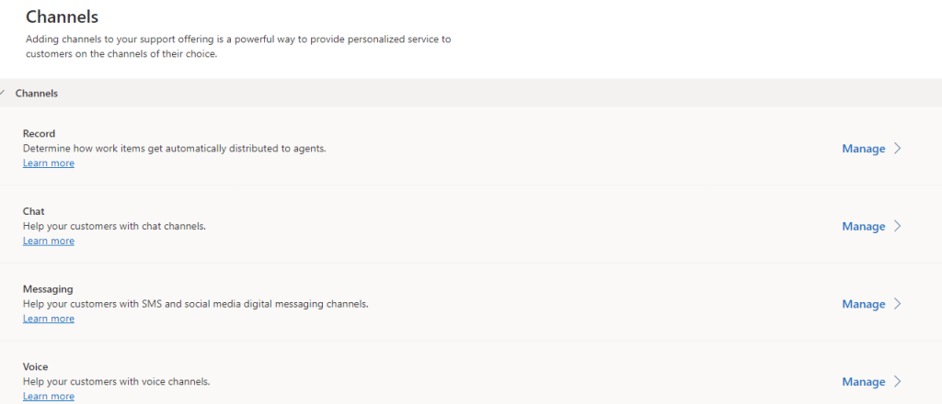This screenshot has height=404, width=942.
Task: Click the Channels page heading
Action: pos(62,17)
